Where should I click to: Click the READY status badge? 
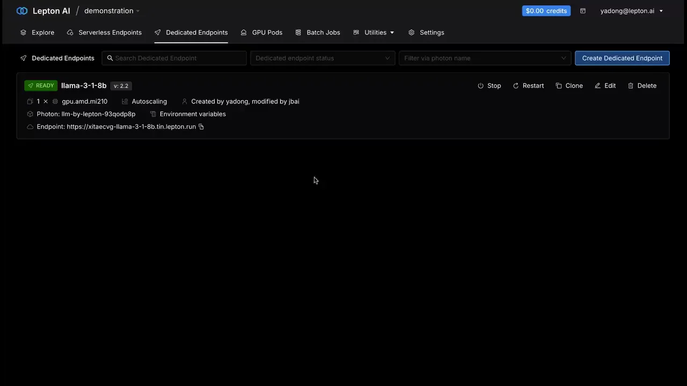[41, 86]
